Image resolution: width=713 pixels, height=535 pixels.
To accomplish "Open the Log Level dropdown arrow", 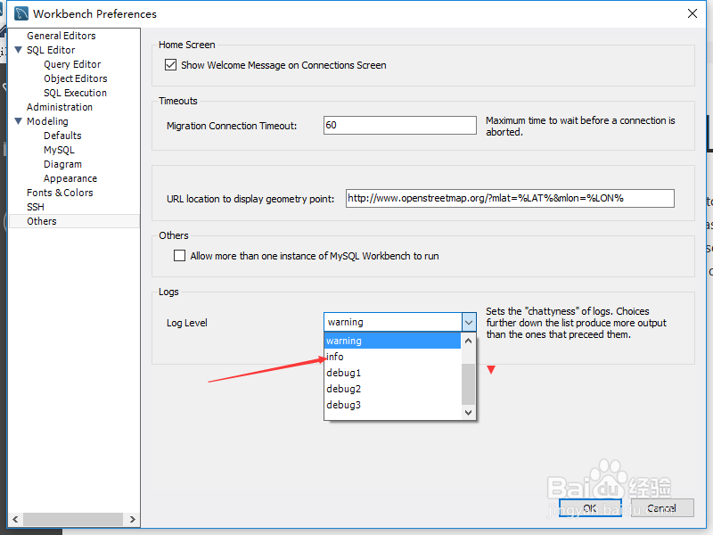I will 469,323.
